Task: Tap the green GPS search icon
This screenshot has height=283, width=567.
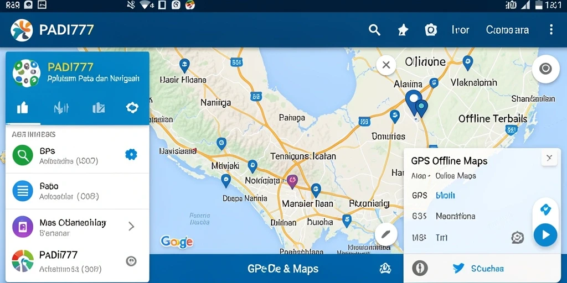Action: pyautogui.click(x=22, y=155)
